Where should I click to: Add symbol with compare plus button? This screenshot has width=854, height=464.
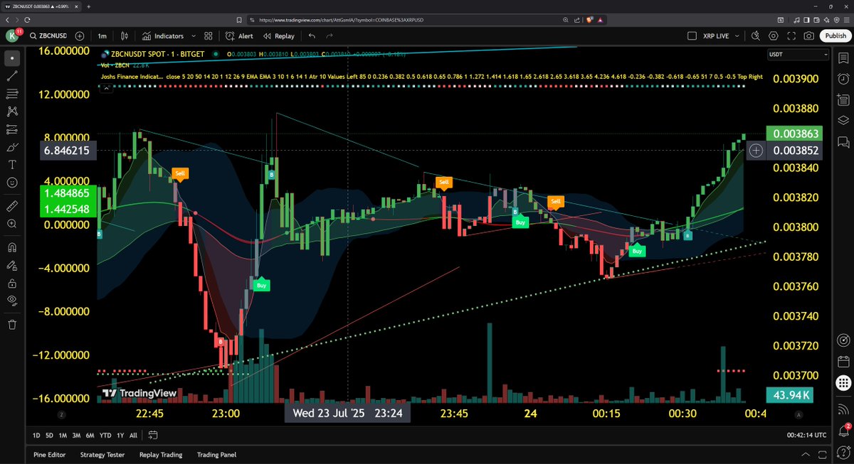[x=80, y=36]
